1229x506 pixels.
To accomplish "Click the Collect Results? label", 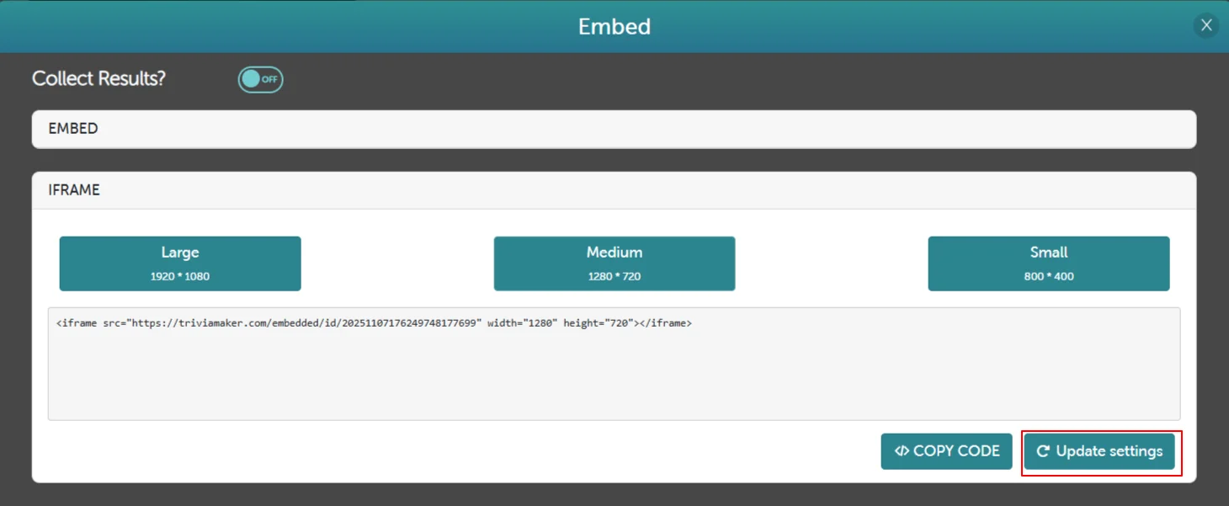I will point(98,78).
